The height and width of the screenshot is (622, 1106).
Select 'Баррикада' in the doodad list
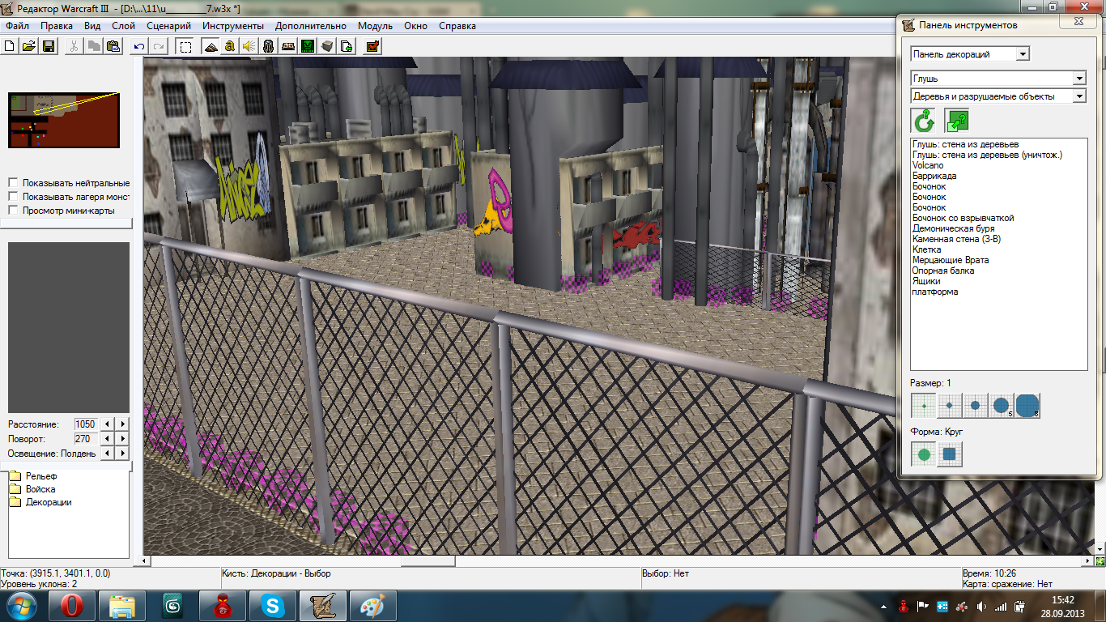coord(934,176)
